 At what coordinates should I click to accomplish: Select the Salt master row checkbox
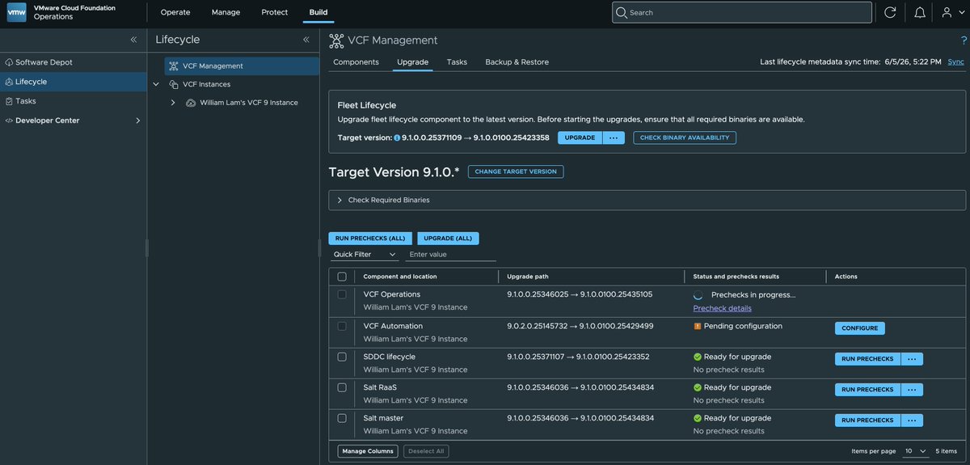coord(342,418)
